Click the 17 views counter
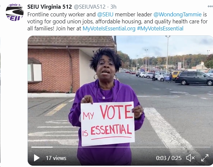Viewport: 213px width, 167px height. pos(56,158)
